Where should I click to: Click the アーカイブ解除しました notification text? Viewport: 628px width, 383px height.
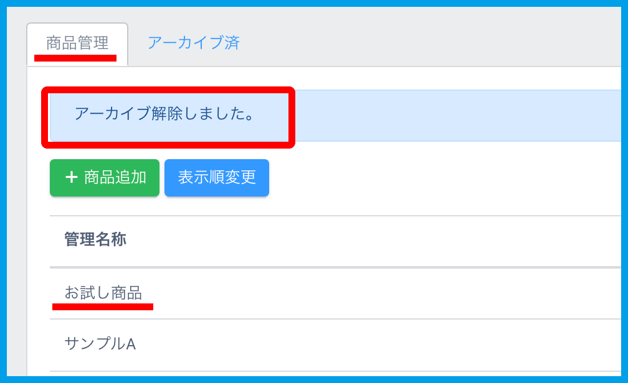[164, 114]
